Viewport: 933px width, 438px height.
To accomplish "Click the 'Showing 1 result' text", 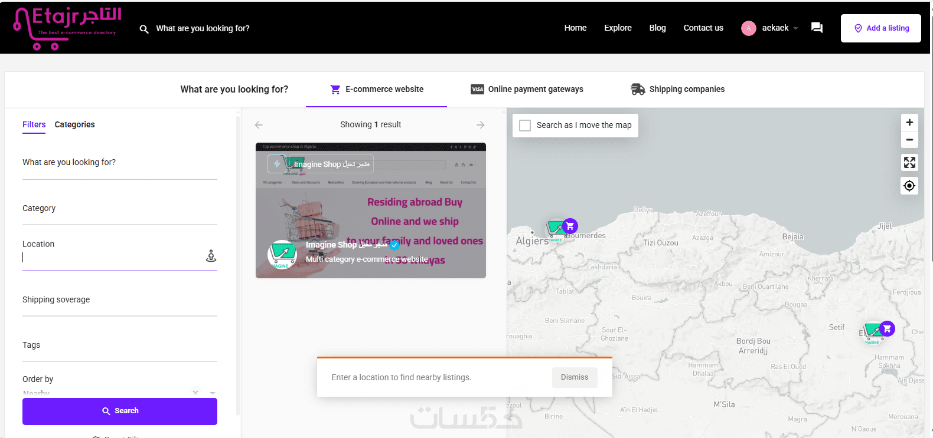I will coord(371,125).
